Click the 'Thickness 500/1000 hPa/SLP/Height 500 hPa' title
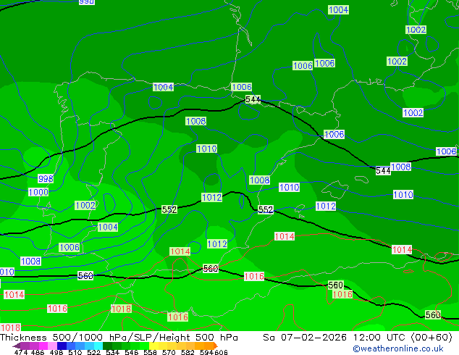The image size is (459, 355). (119, 338)
